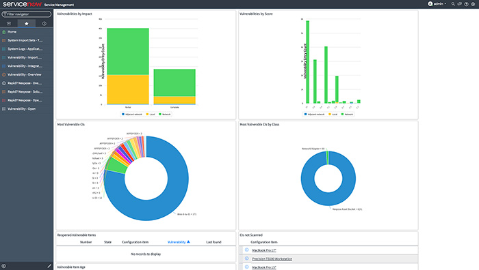Click icon beside System Logs favorite

pos(4,48)
